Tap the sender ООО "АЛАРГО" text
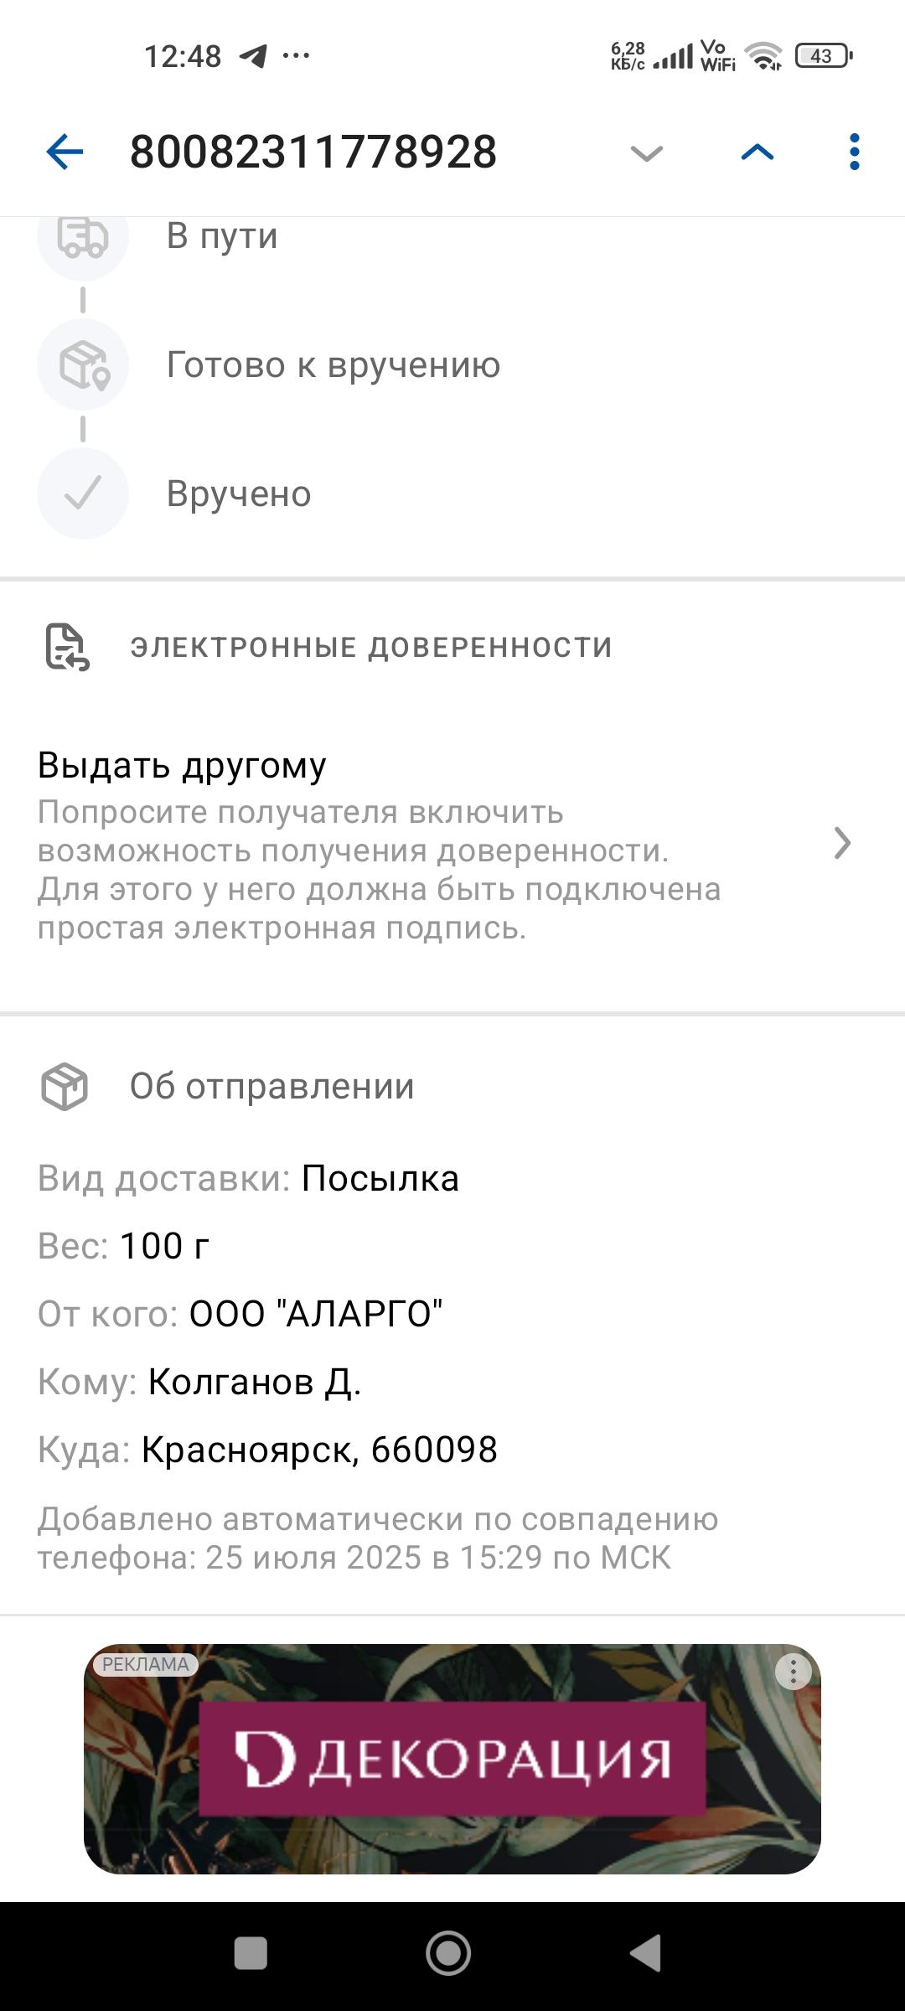This screenshot has height=2011, width=905. (x=316, y=1314)
